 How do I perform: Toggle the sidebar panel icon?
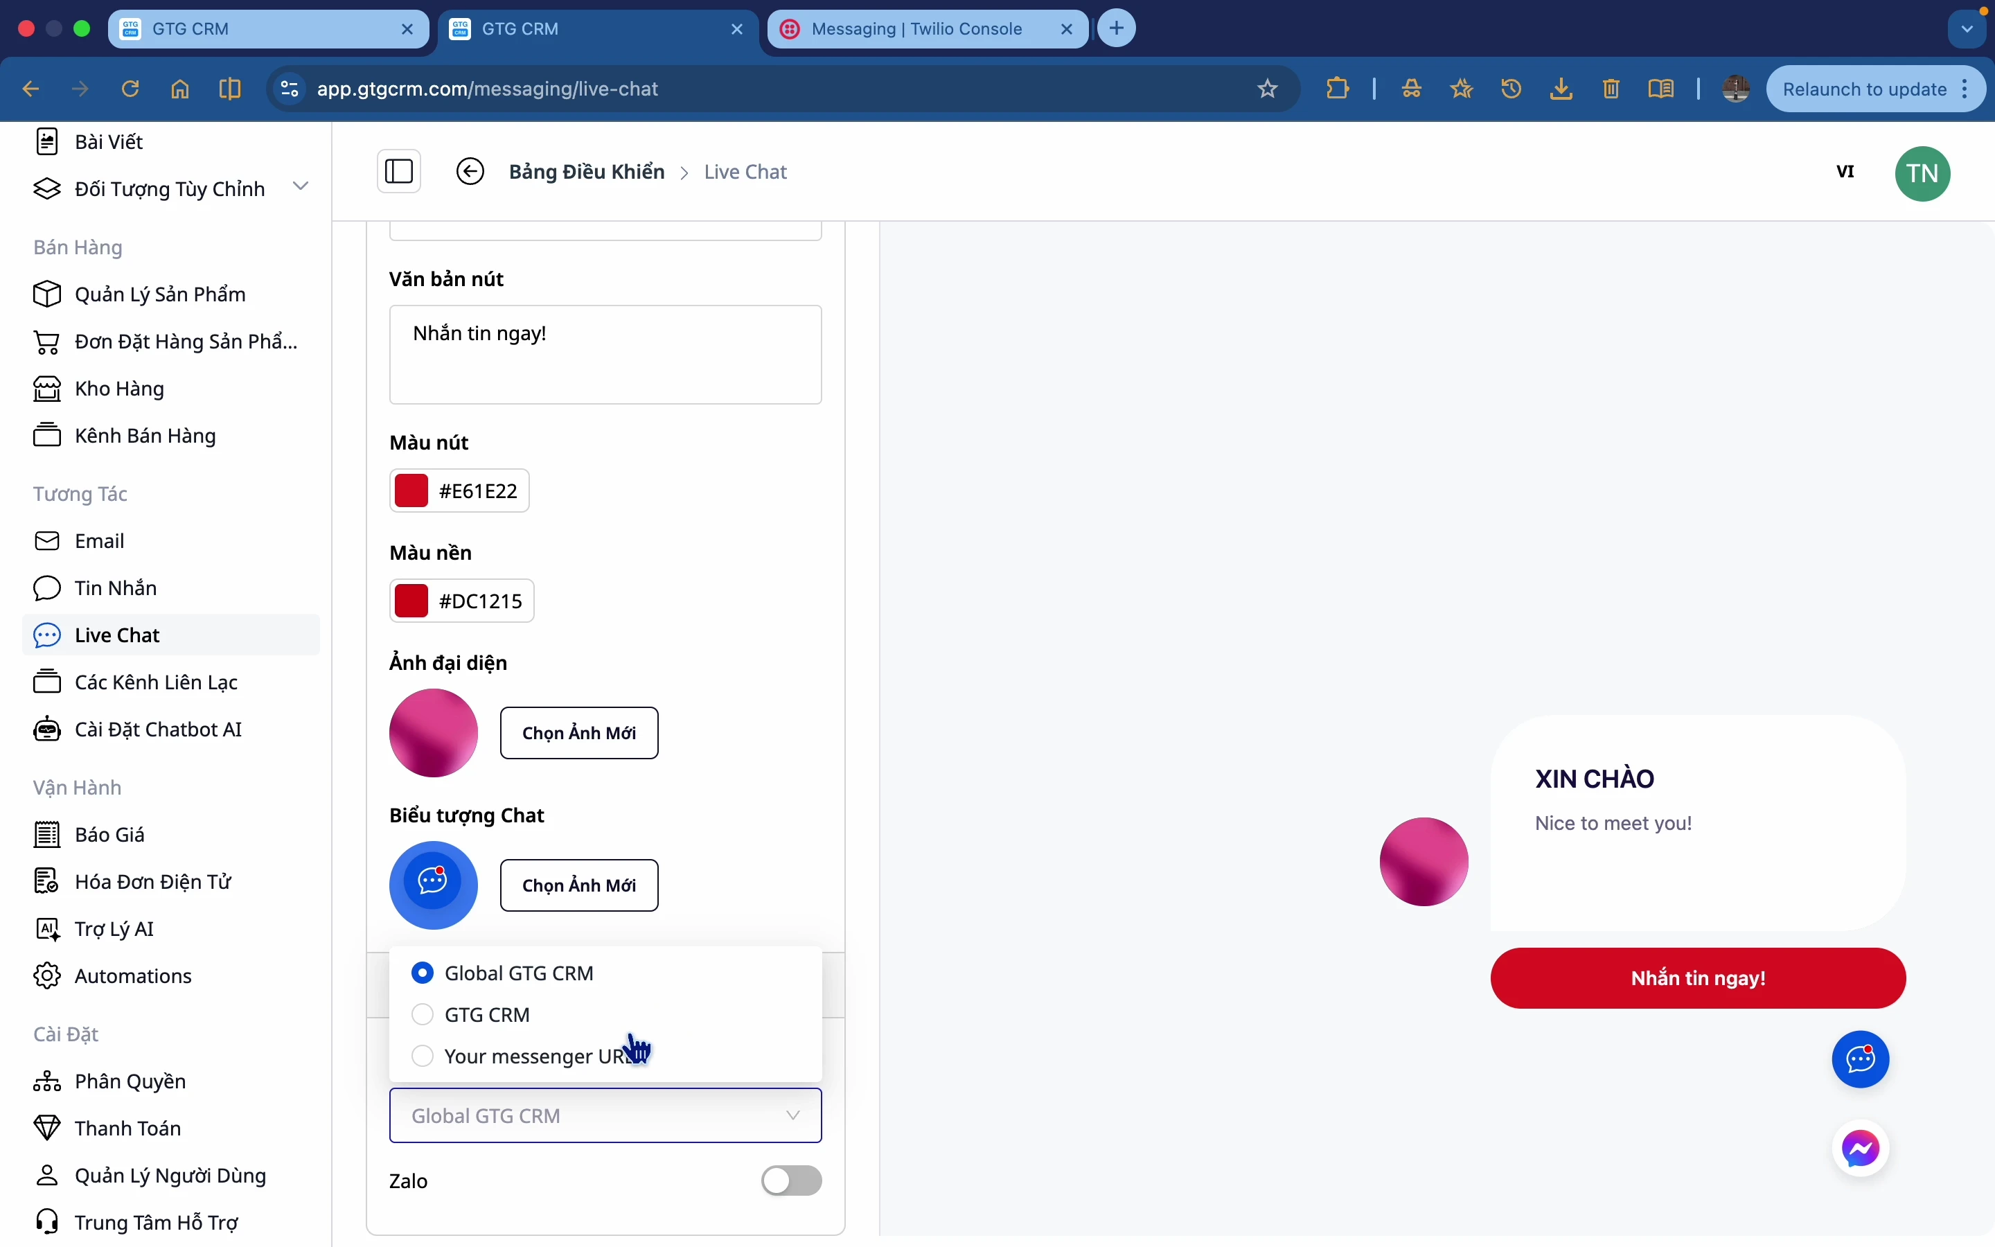coord(399,172)
